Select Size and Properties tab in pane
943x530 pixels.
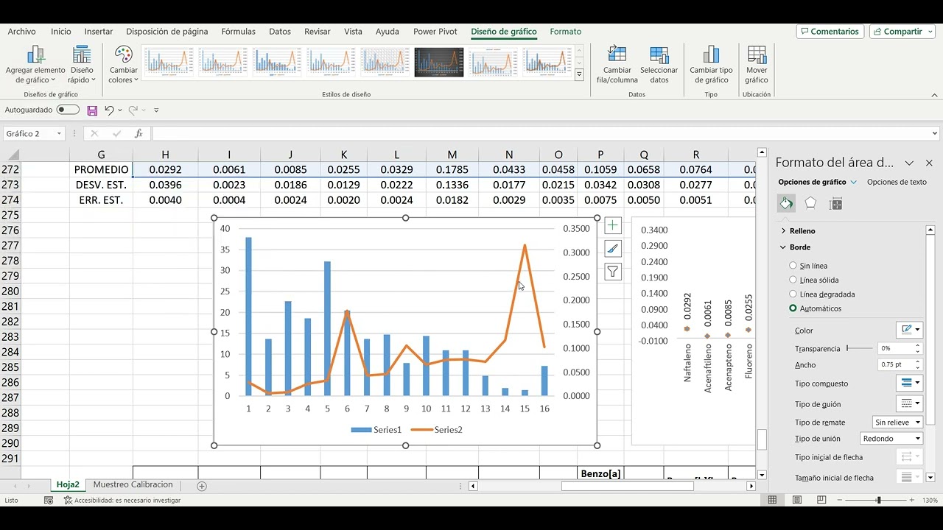point(835,204)
